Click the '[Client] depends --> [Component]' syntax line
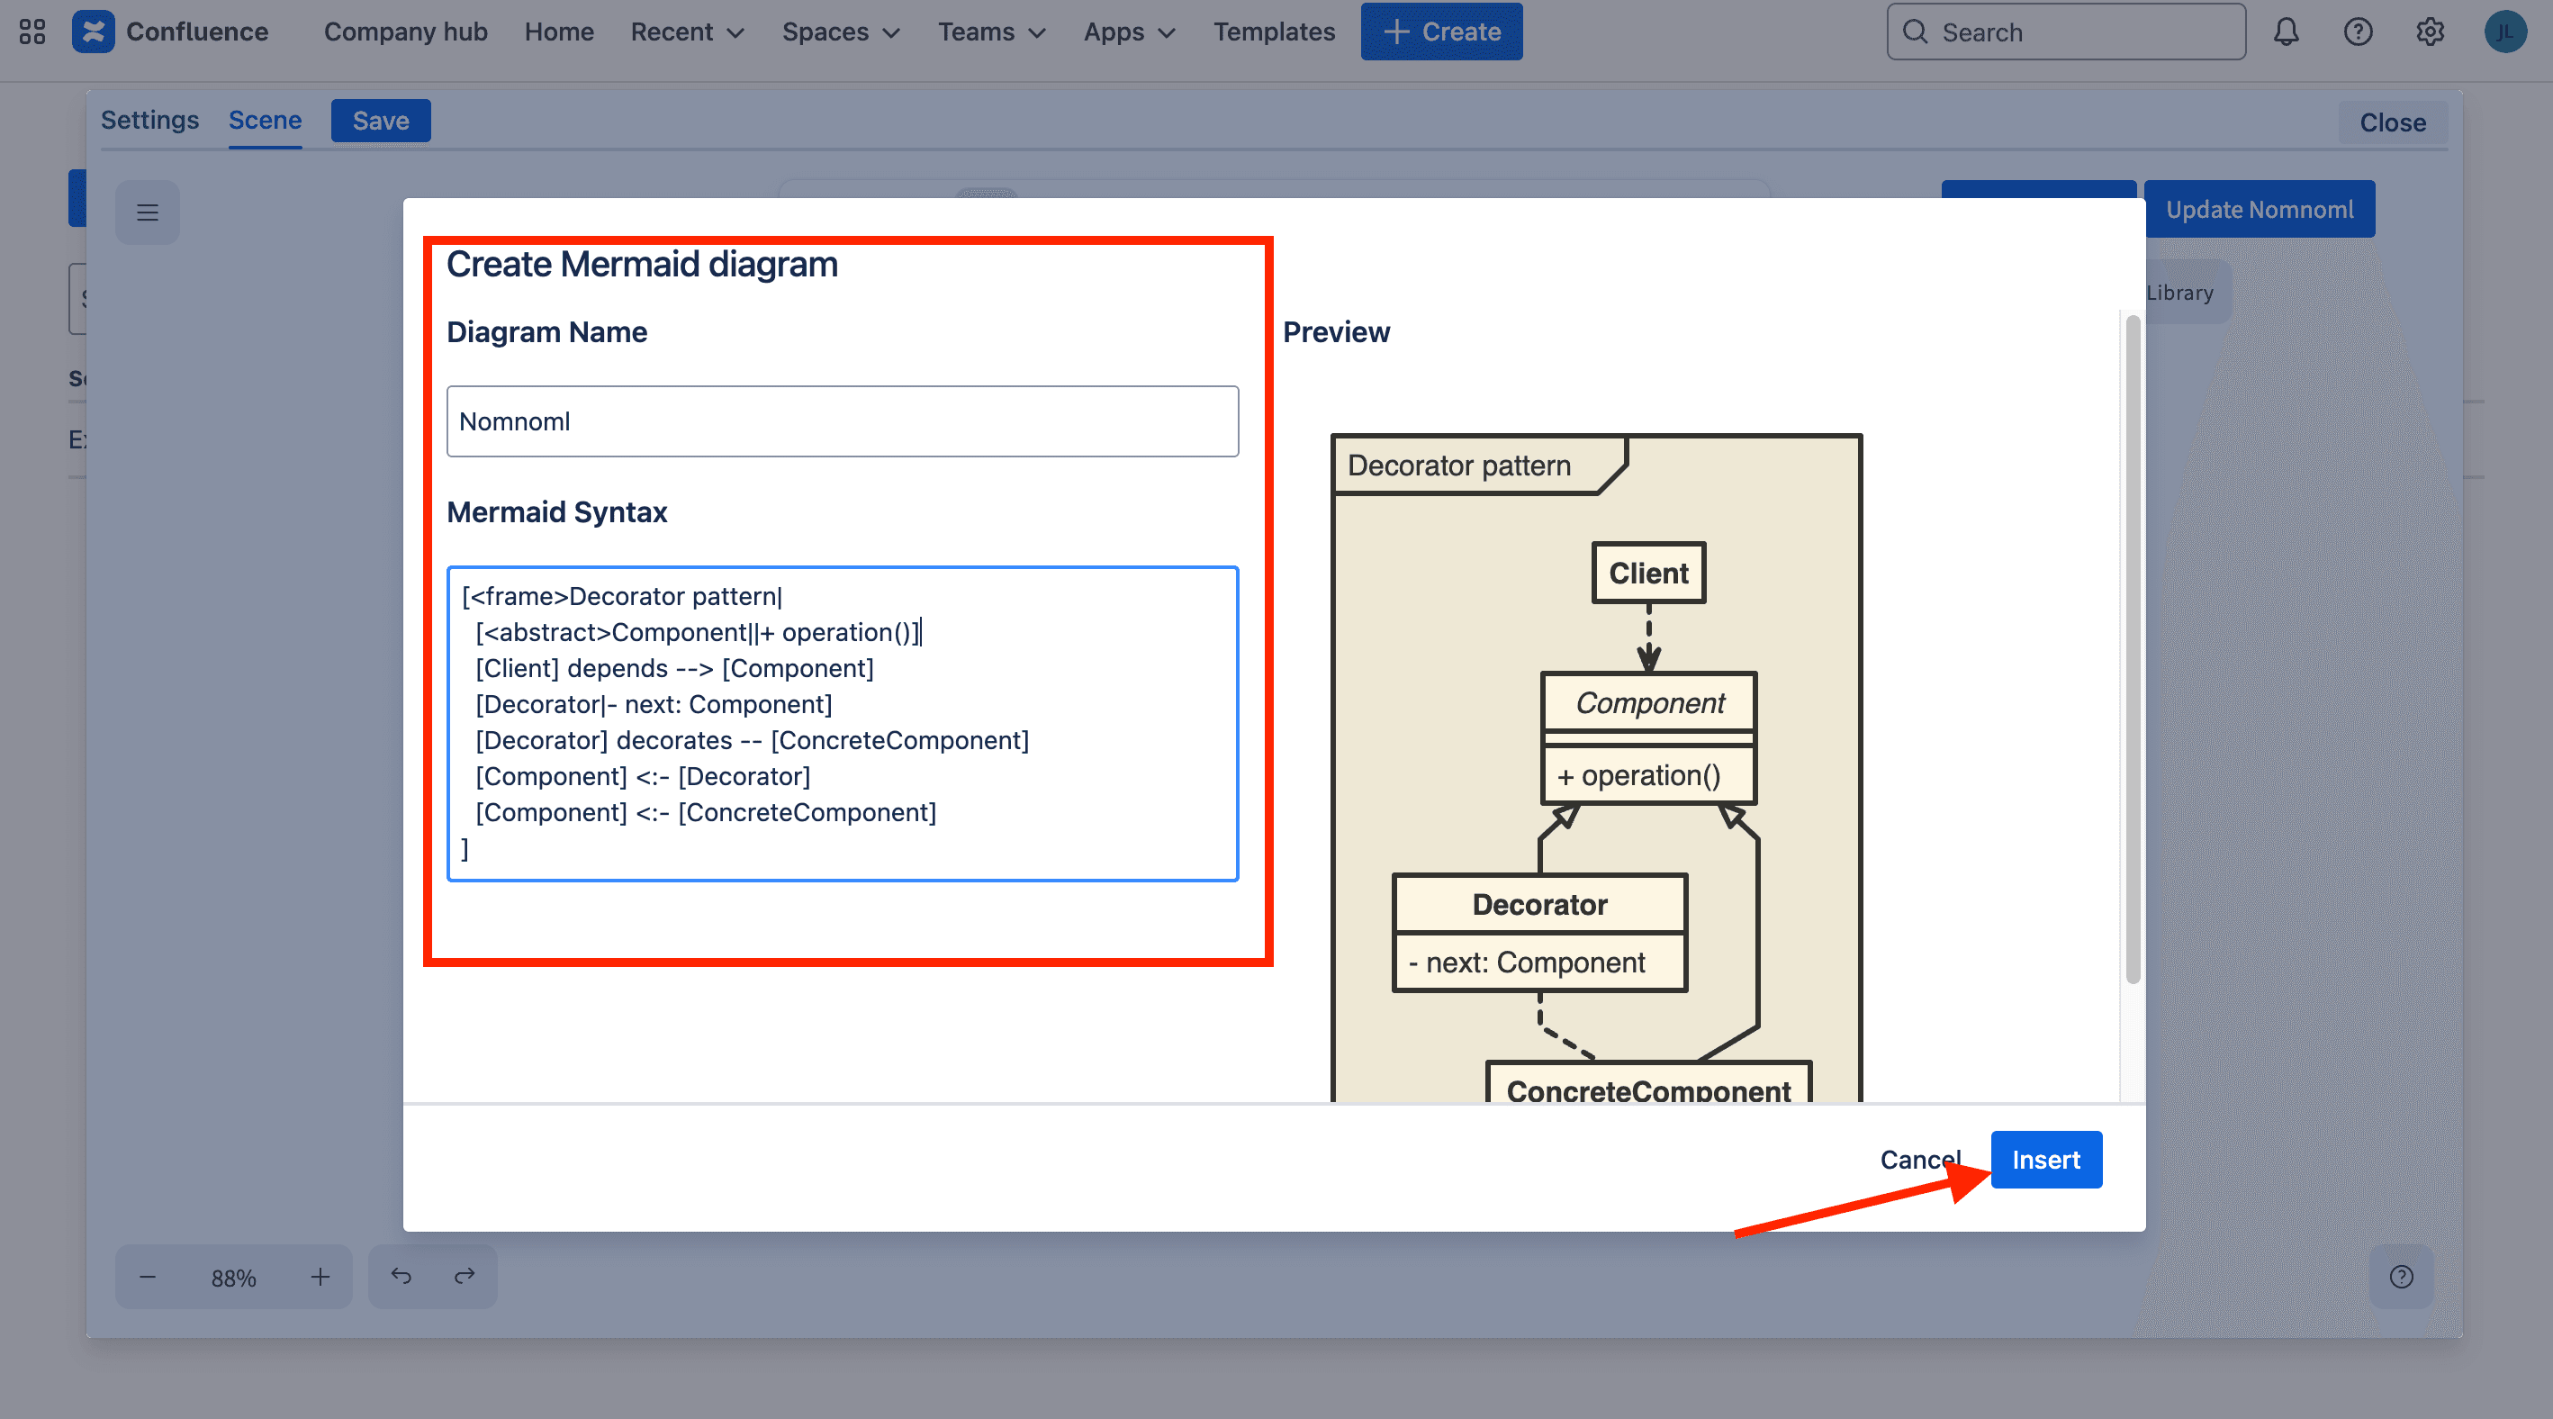 point(674,668)
